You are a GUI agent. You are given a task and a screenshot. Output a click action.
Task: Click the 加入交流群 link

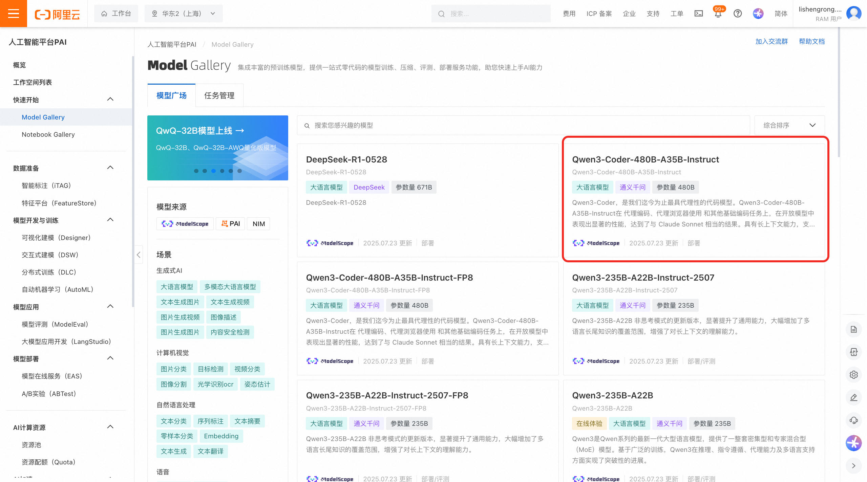(x=771, y=41)
